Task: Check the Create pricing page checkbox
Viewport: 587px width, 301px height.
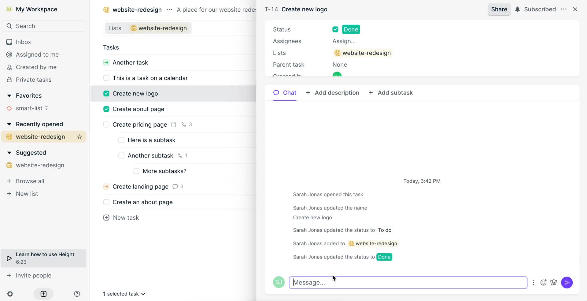Action: [x=106, y=124]
